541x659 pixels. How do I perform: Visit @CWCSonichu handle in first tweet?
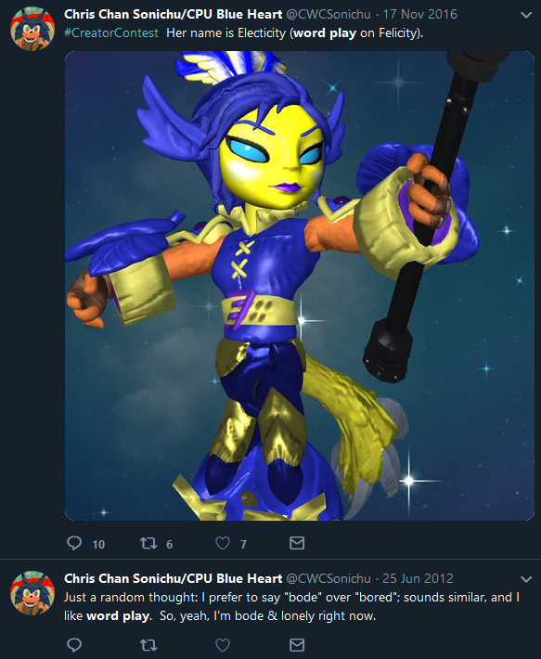(328, 14)
